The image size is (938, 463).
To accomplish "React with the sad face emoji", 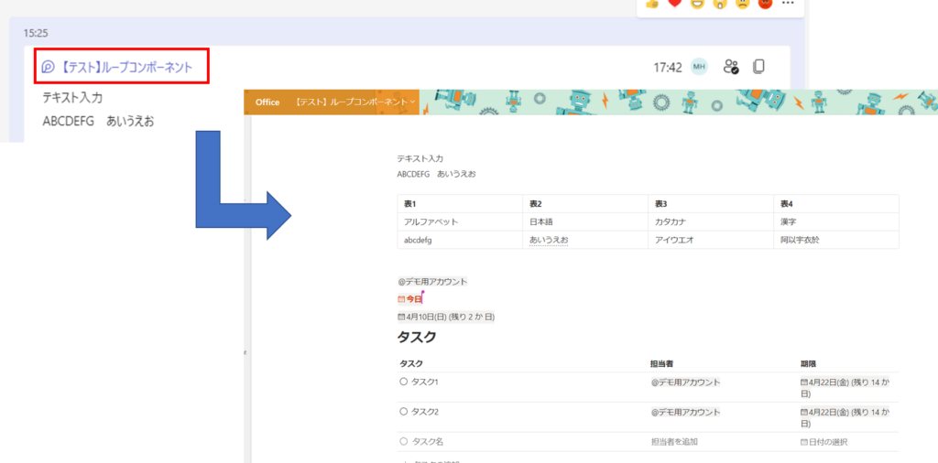I will [x=743, y=3].
